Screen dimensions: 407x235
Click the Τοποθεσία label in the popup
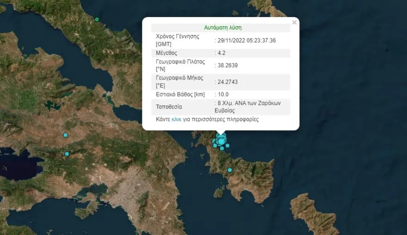[169, 107]
